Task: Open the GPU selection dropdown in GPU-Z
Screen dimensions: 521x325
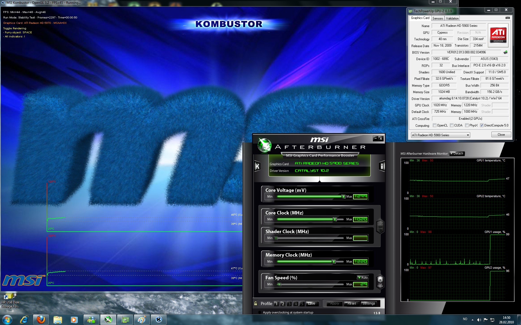Action: click(440, 135)
